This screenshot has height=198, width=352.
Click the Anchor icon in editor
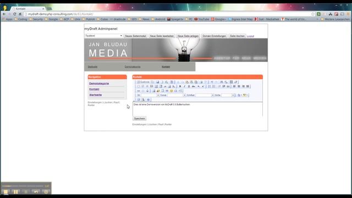147,91
